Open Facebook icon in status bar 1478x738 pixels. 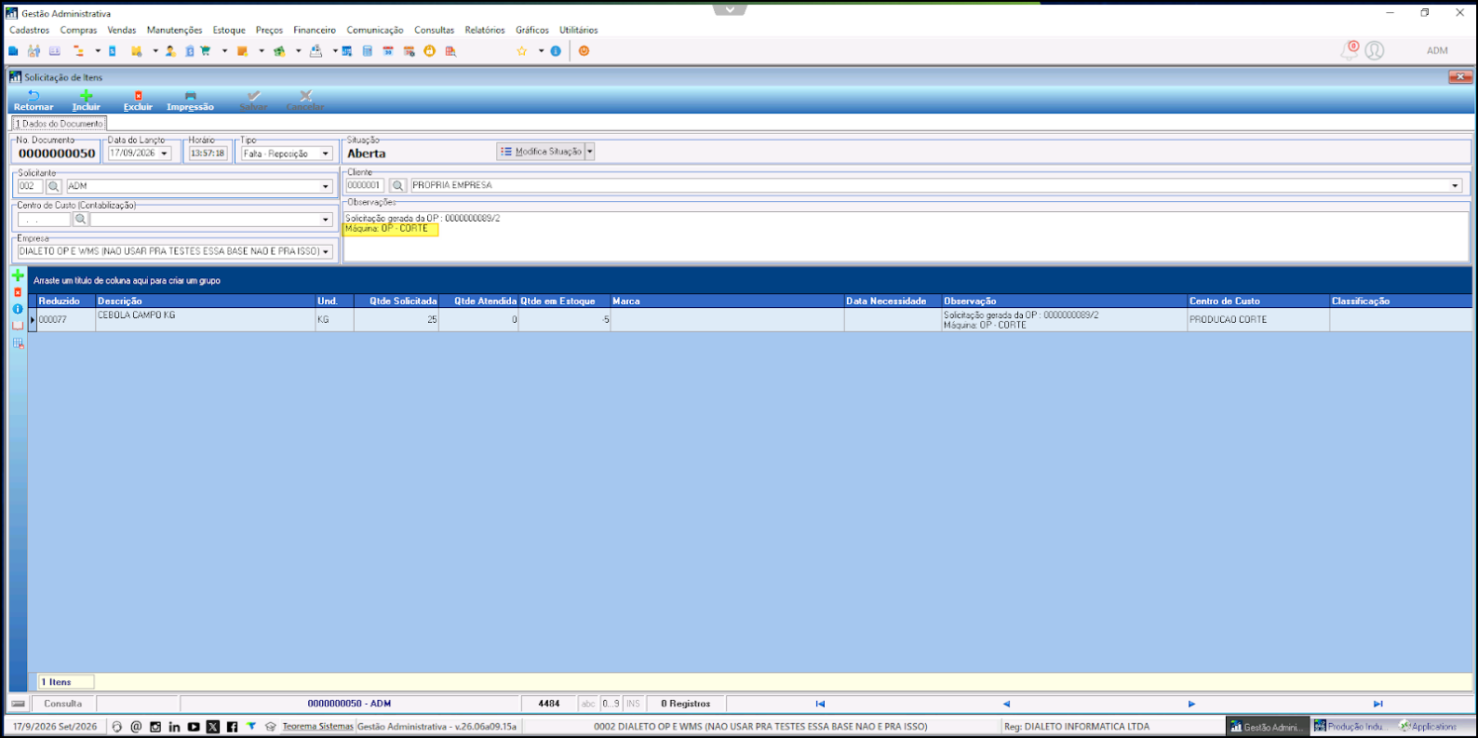pyautogui.click(x=232, y=727)
